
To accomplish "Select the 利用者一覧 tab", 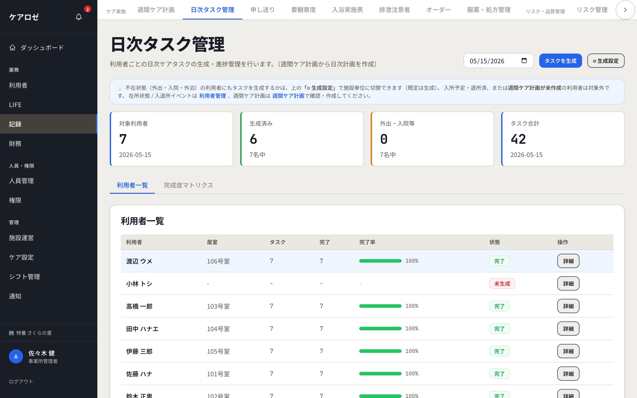I will coord(132,185).
